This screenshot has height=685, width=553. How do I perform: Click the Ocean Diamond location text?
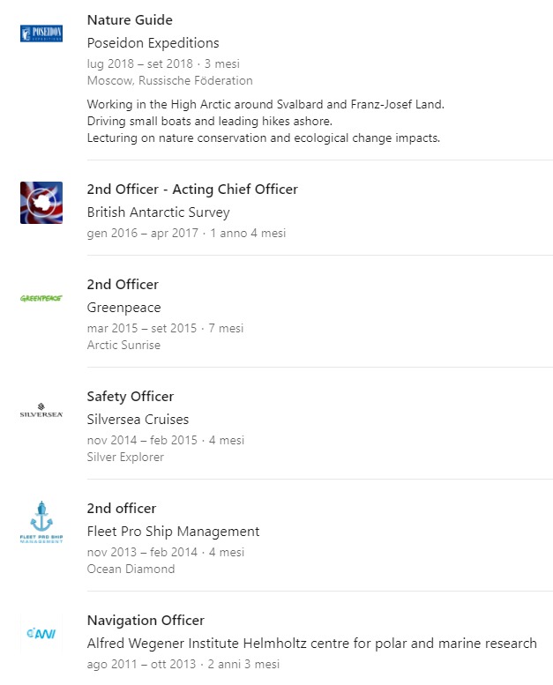tap(131, 569)
